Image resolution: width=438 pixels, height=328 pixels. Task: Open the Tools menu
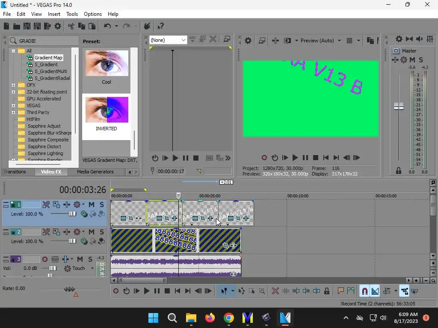[72, 14]
